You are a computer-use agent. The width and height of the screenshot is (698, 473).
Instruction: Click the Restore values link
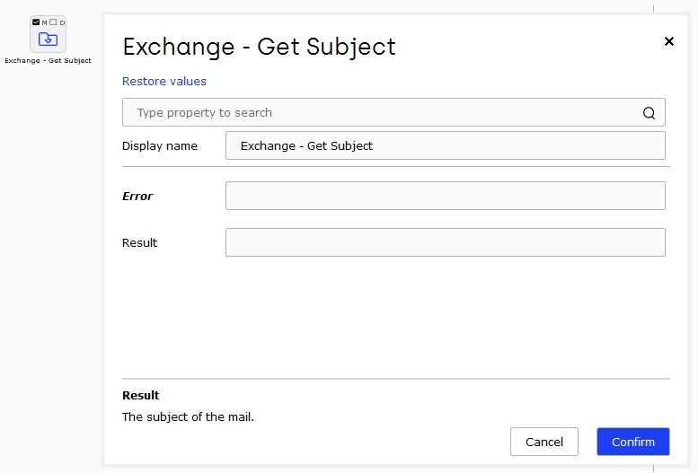click(x=164, y=82)
